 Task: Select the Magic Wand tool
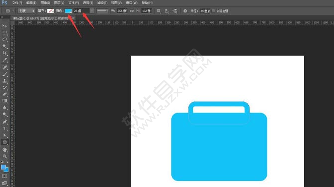point(5,46)
